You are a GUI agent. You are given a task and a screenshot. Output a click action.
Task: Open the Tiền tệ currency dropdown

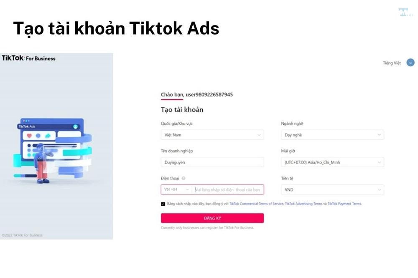(x=332, y=190)
